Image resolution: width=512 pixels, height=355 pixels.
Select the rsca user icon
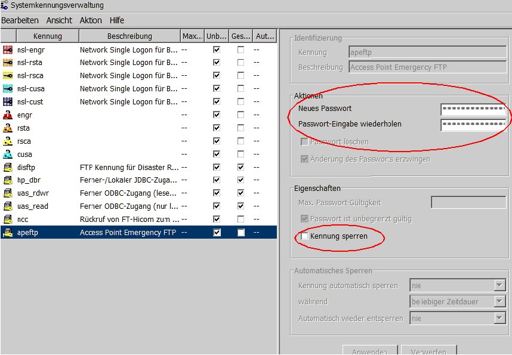8,141
